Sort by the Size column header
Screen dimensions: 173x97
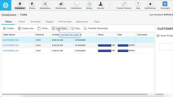coord(126,35)
